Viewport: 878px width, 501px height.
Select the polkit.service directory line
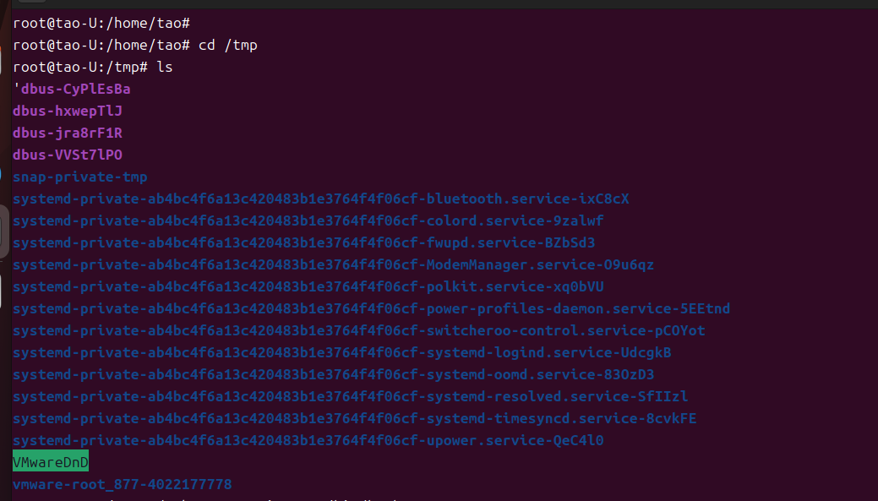coord(308,286)
